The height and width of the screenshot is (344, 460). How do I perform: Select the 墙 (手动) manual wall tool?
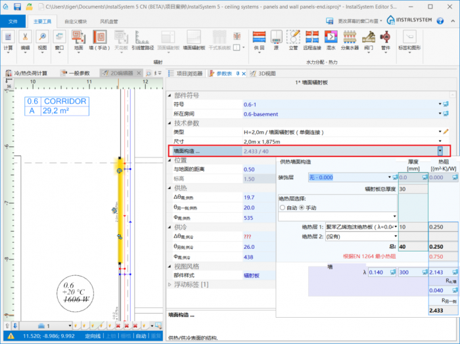(x=100, y=39)
